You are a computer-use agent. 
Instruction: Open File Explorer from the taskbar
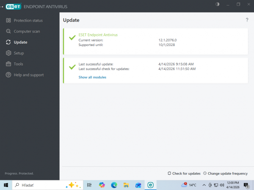(x=126, y=185)
